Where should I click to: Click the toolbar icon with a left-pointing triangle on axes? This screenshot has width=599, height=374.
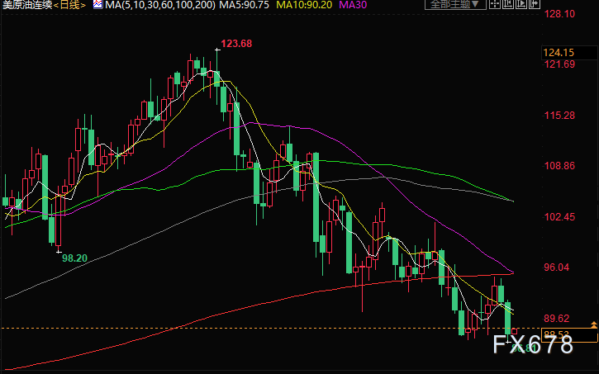pyautogui.click(x=508, y=4)
